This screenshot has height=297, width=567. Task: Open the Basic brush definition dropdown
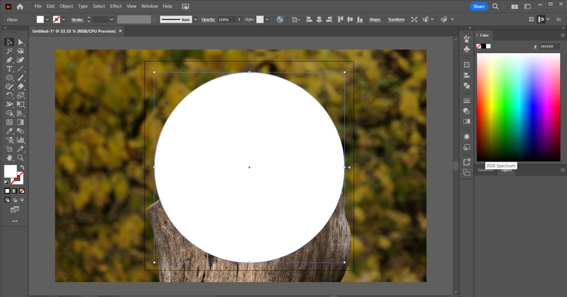pyautogui.click(x=195, y=19)
